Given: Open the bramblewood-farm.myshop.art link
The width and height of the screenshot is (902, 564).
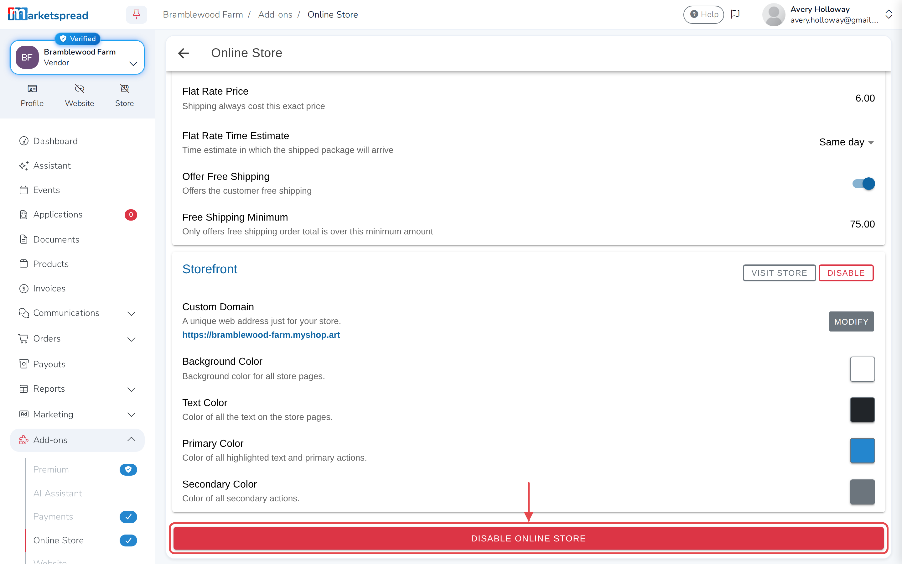Looking at the screenshot, I should pos(261,335).
